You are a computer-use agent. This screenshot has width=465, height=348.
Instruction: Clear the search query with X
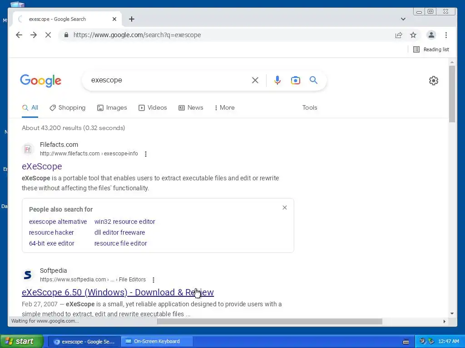point(255,80)
